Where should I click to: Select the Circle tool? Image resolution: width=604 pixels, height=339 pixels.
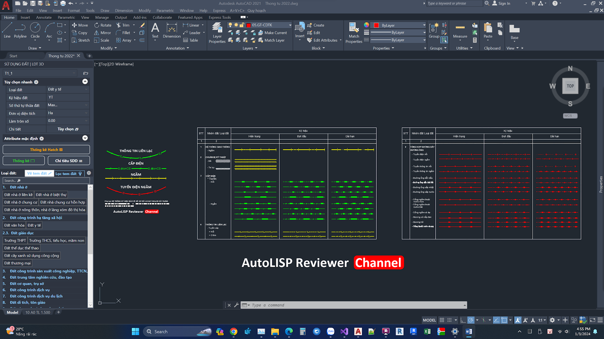click(35, 30)
